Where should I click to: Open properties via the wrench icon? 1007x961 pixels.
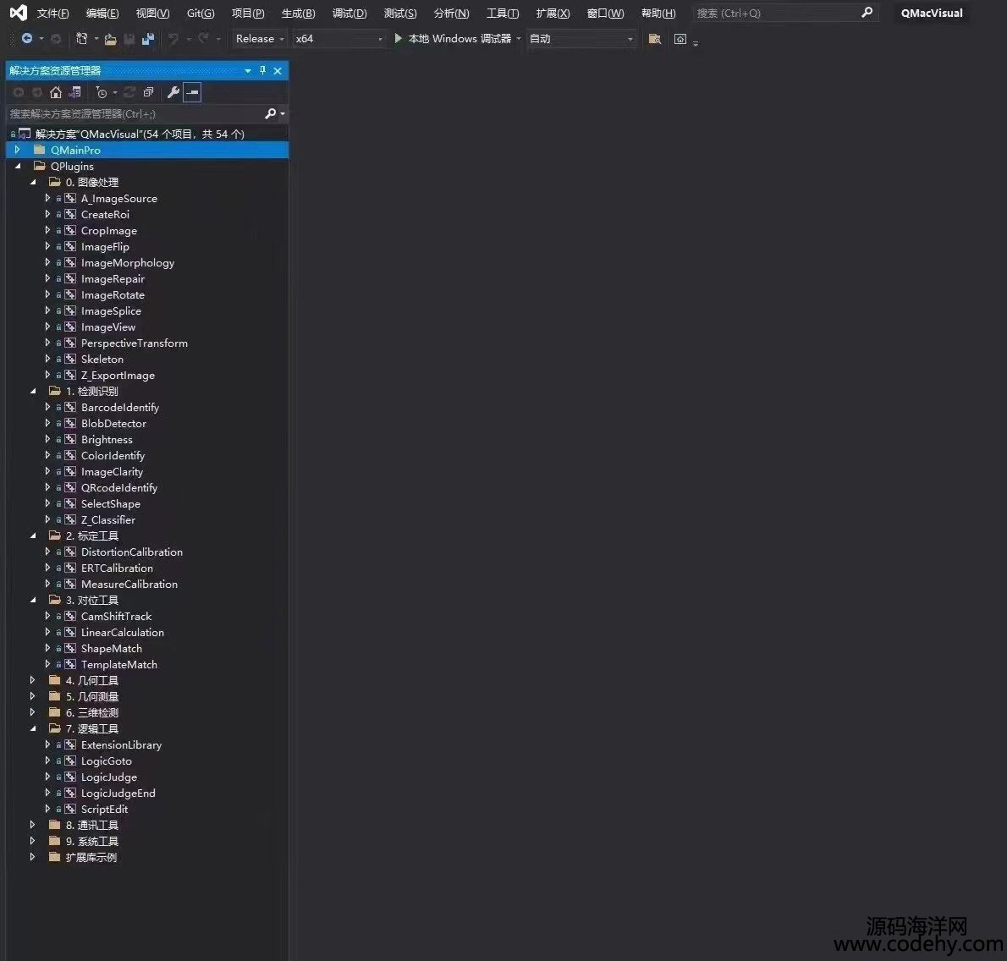point(173,92)
